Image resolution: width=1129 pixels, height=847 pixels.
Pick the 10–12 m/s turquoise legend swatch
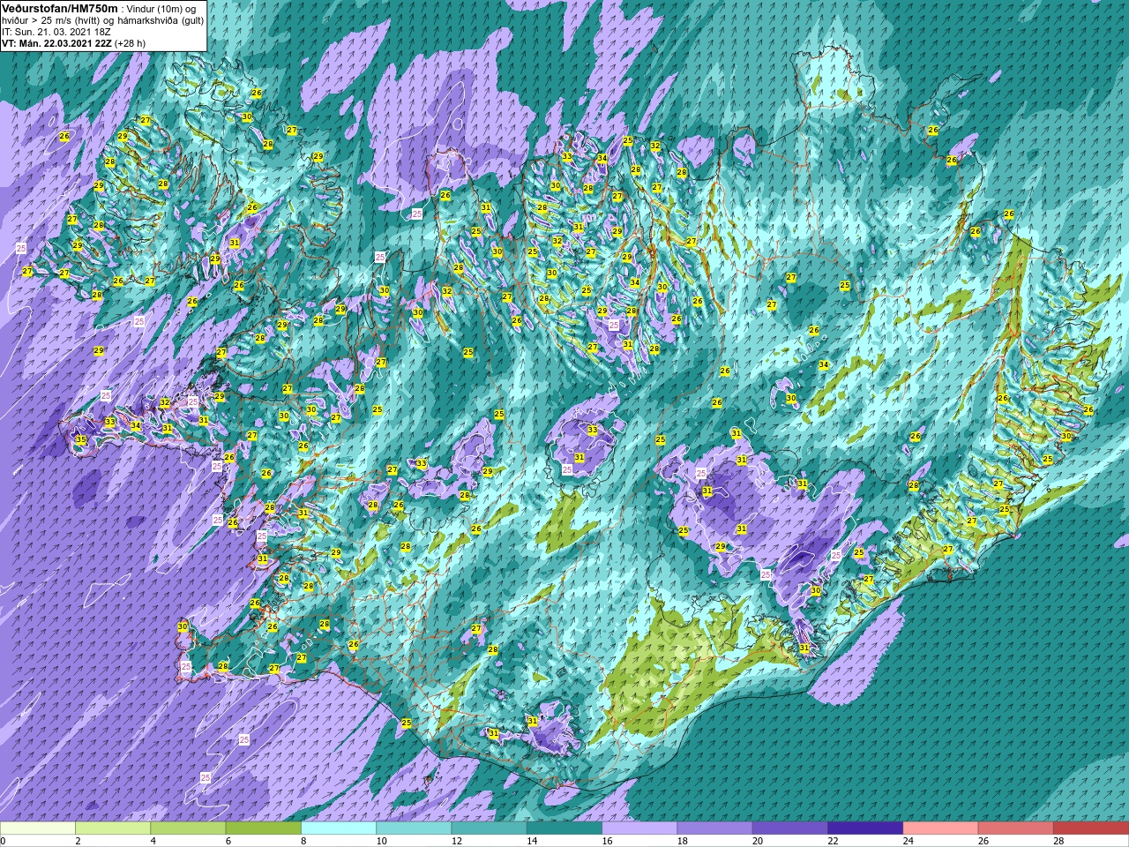pos(414,828)
